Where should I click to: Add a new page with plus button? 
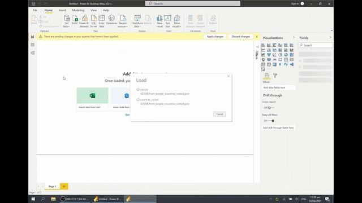click(64, 187)
